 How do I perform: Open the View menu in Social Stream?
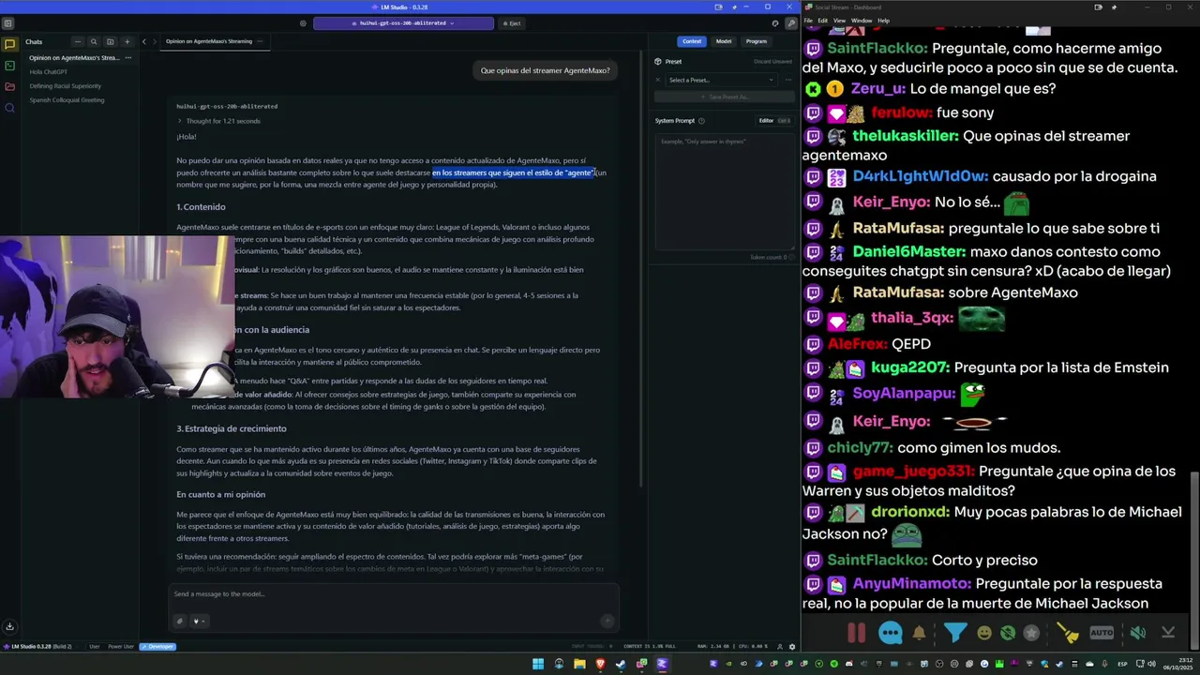(x=839, y=20)
